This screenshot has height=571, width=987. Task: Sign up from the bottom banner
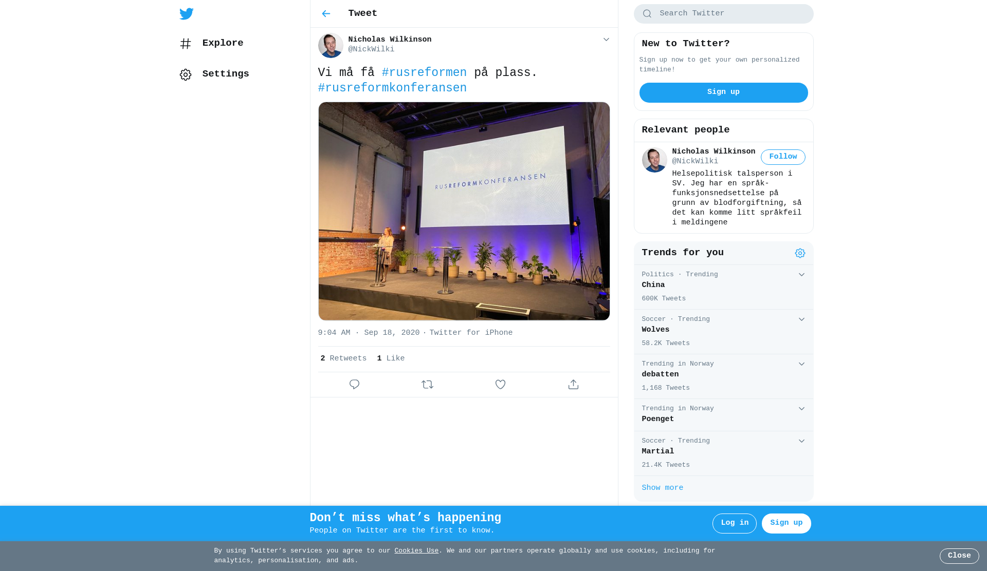click(786, 523)
